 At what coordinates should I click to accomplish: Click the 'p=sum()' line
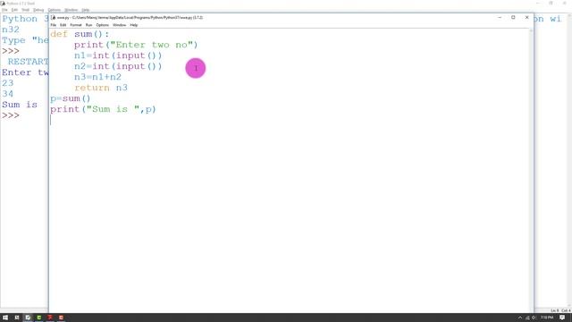(70, 98)
